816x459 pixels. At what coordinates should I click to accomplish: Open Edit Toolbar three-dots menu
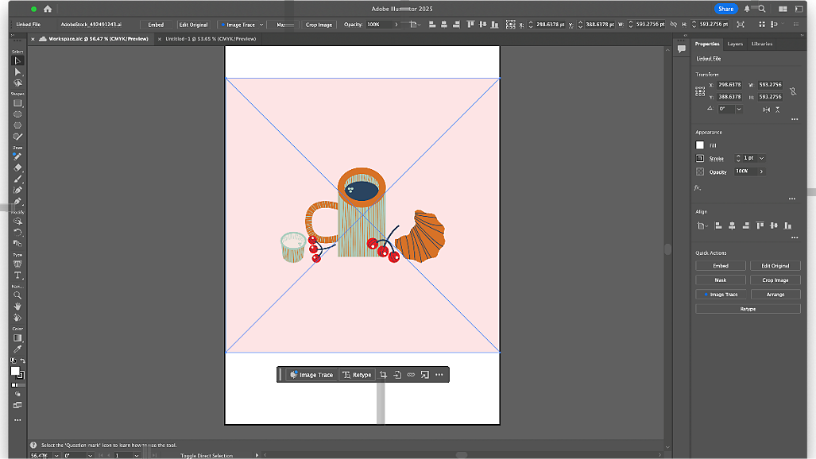click(x=17, y=420)
